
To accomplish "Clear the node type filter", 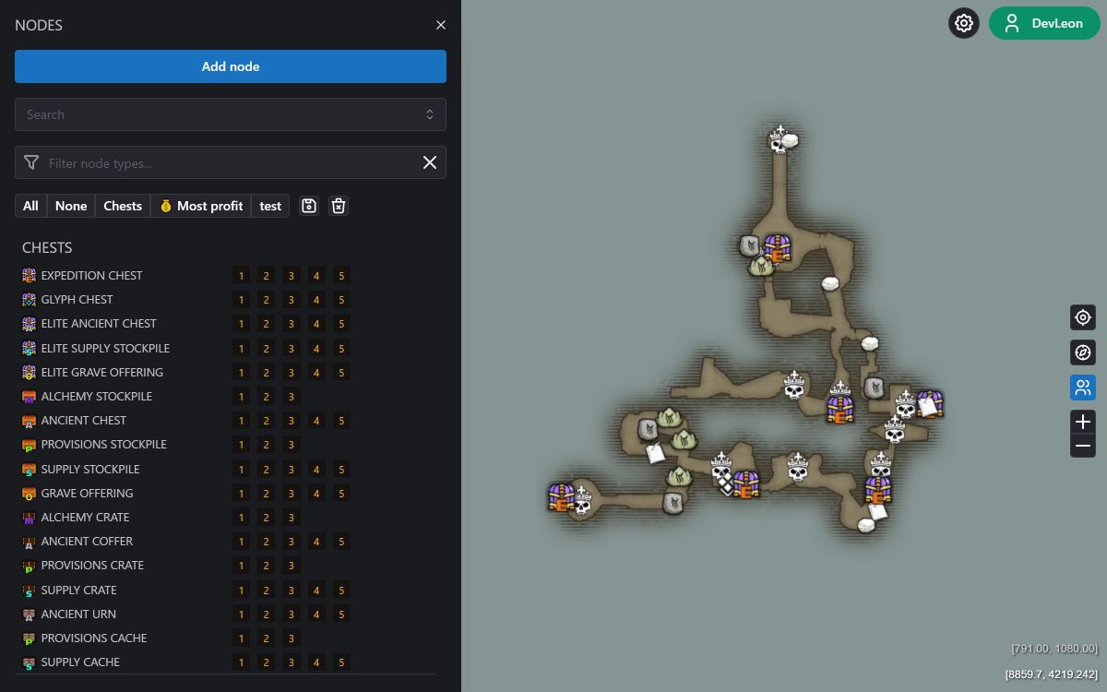I will pyautogui.click(x=430, y=162).
